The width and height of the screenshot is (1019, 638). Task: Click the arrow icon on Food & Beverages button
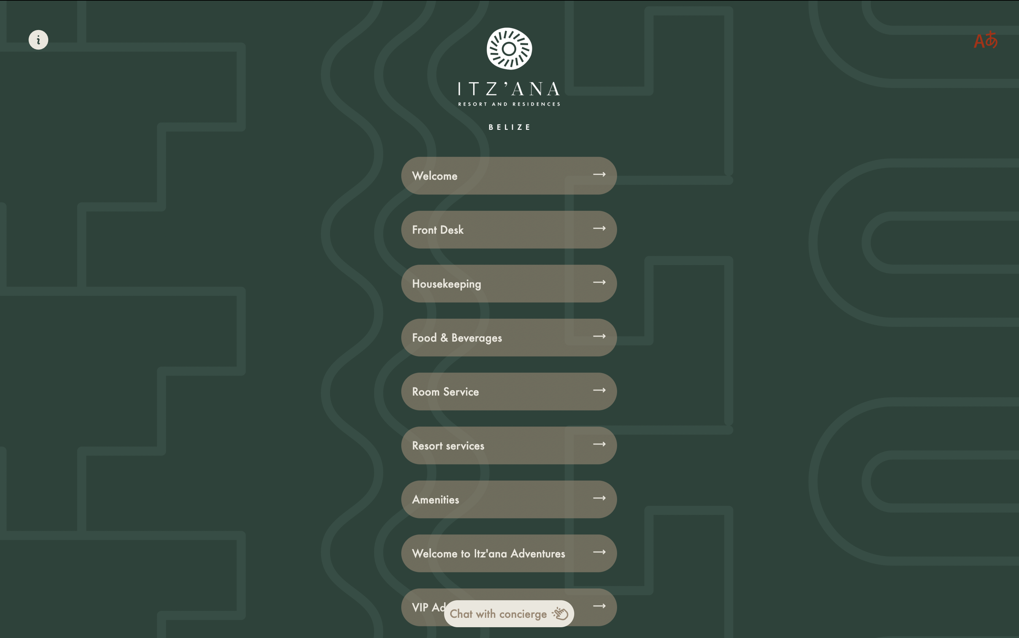pyautogui.click(x=600, y=337)
